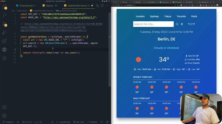
Task: Click the large sun icon beside 34°
Action: point(138,60)
